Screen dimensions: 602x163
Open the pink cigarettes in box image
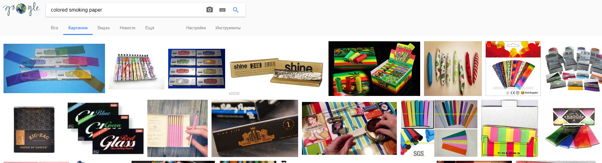[x=177, y=128]
